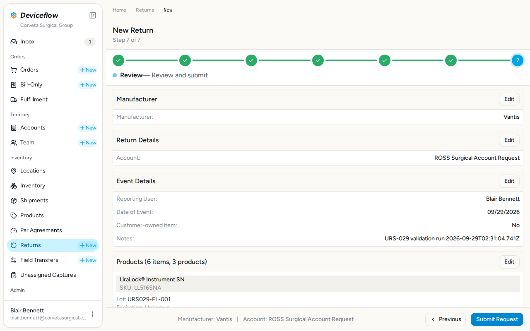Click the Par Agreements gauge icon

[x=14, y=230]
